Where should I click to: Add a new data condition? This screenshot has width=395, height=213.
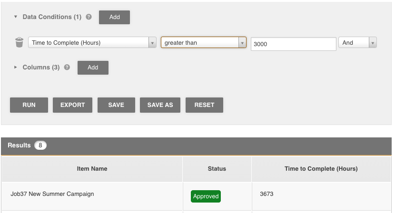[x=114, y=17]
